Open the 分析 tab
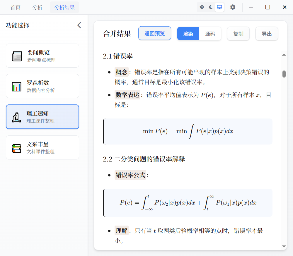This screenshot has height=256, width=293. tap(38, 7)
